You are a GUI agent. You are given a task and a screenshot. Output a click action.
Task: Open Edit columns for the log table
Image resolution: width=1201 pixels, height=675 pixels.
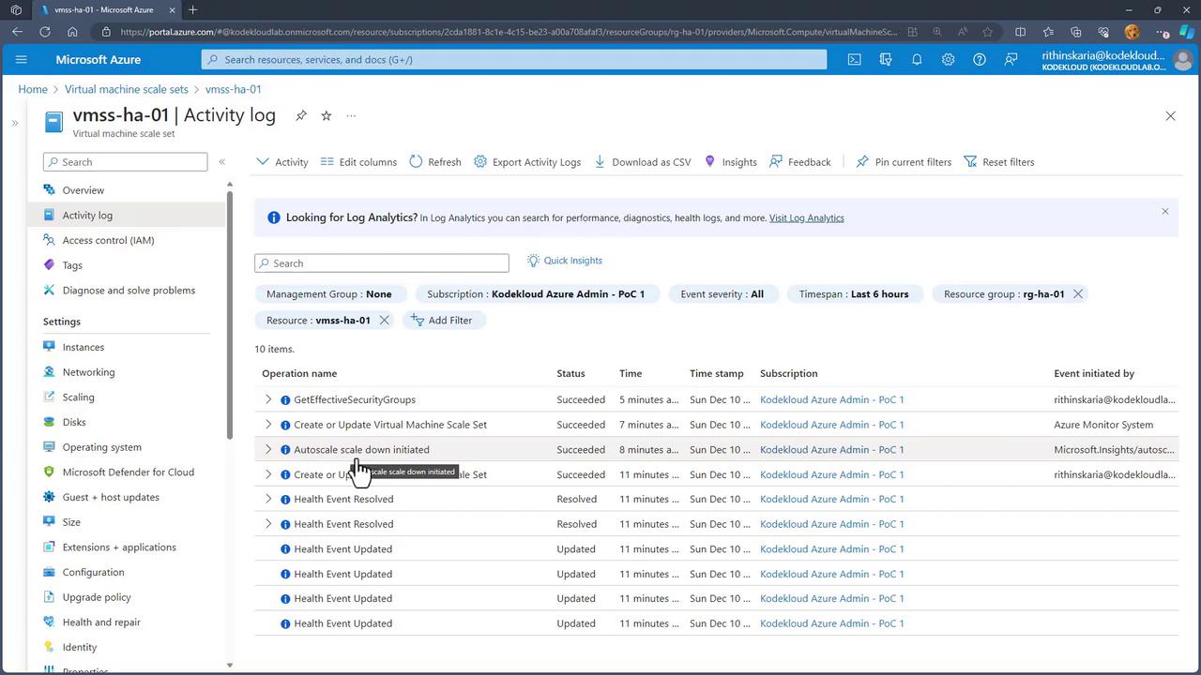click(x=358, y=161)
